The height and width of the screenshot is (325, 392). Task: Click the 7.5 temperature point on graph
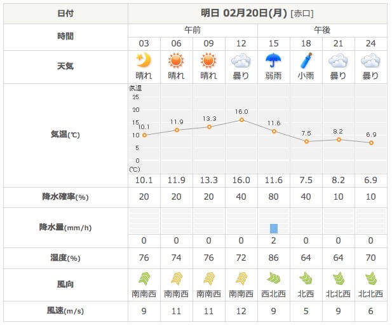306,141
